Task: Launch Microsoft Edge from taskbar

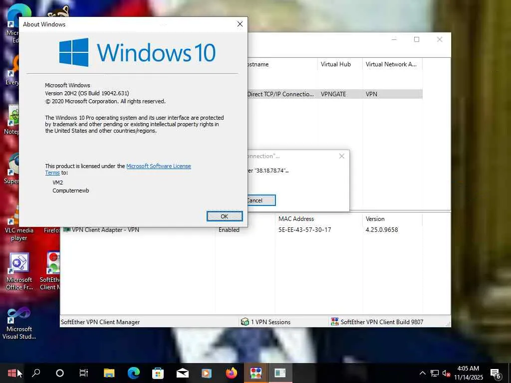Action: tap(134, 373)
